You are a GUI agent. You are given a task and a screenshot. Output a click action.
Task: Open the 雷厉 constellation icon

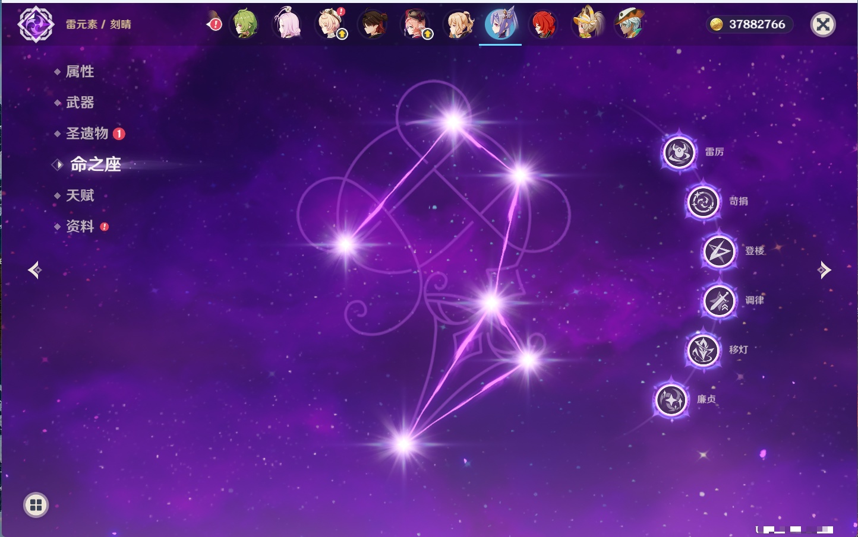tap(679, 152)
